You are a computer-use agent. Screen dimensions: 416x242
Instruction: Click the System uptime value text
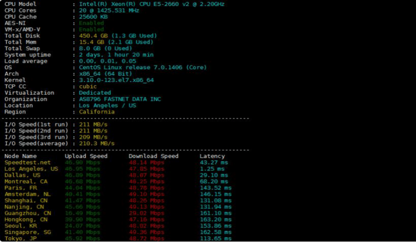116,55
